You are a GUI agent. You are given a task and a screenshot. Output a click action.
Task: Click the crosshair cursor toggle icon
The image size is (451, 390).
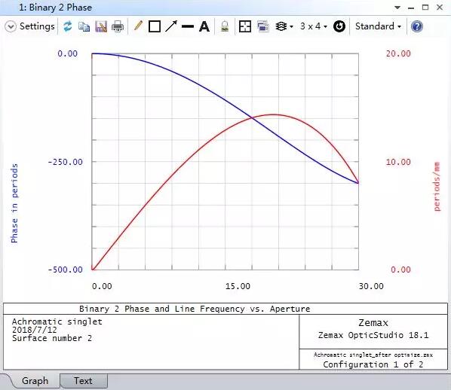click(245, 26)
